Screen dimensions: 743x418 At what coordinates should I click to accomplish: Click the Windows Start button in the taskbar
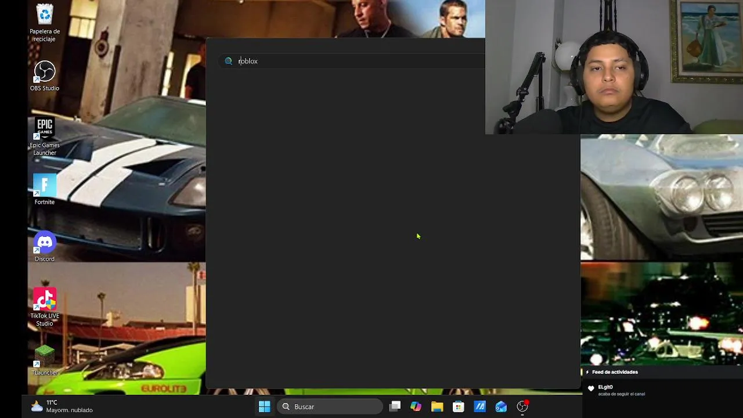coord(264,406)
